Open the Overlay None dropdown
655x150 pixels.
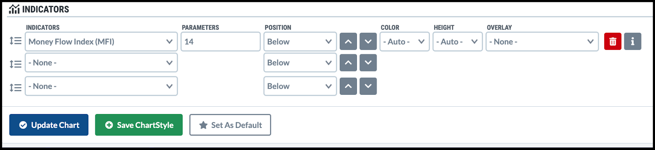[542, 42]
